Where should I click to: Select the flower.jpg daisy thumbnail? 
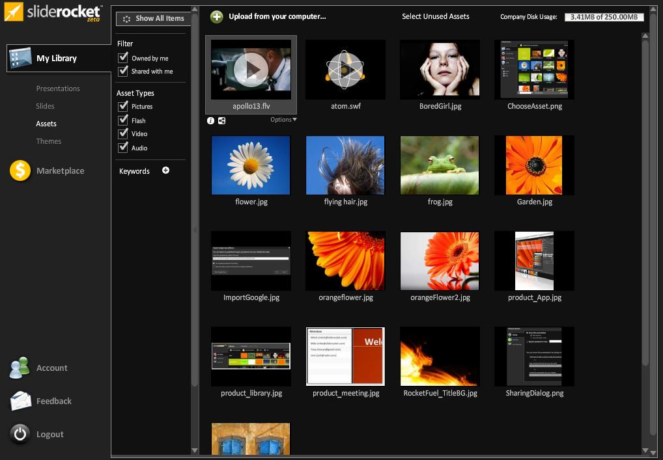tap(251, 165)
